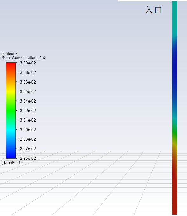Click the 2.97e-02 legend value

(x=28, y=149)
